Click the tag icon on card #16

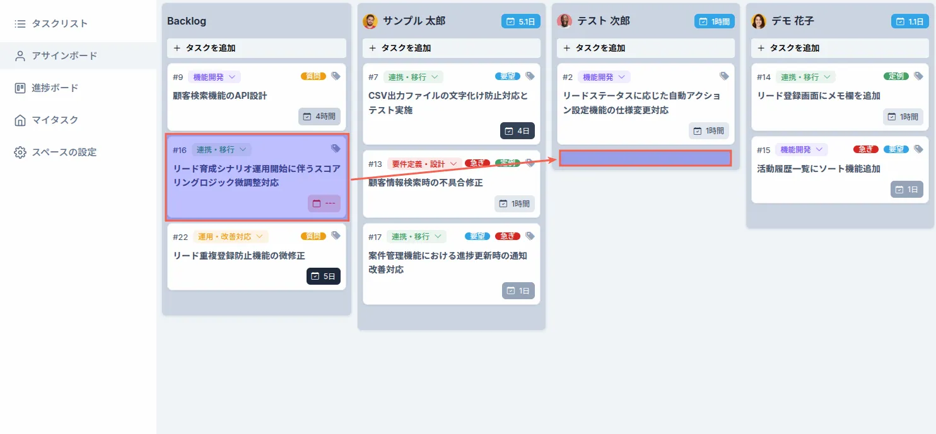point(336,149)
